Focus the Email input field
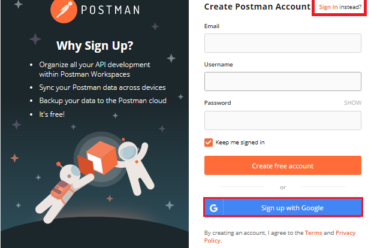 282,43
